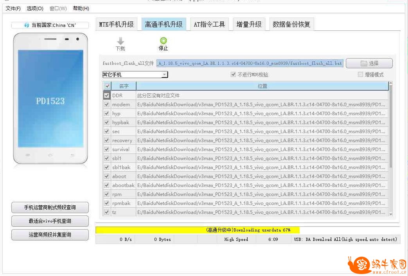Click the yellow userdata download progress bar
This screenshot has height=276, width=408.
click(197, 230)
